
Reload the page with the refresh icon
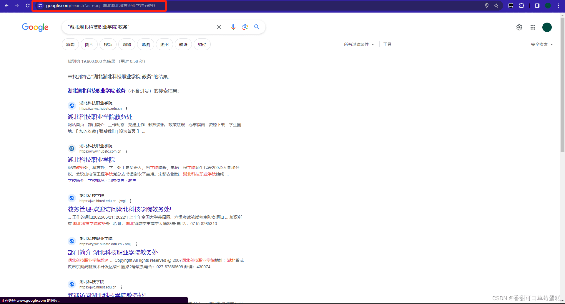pyautogui.click(x=28, y=6)
